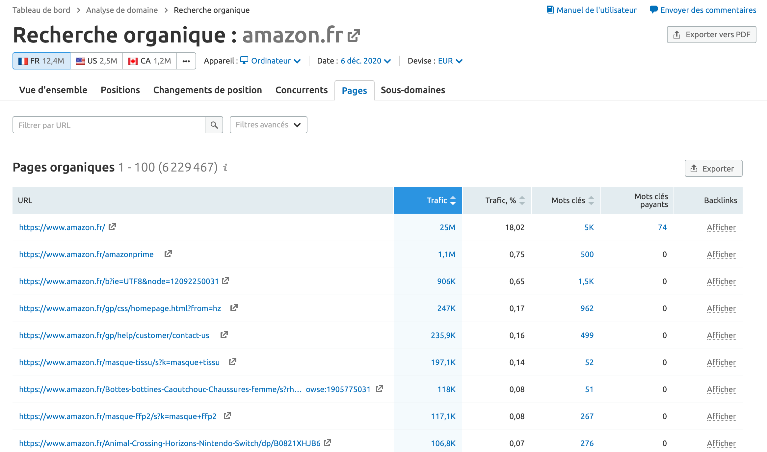Click info icon next to Pages organiques count
This screenshot has width=767, height=452.
coord(225,168)
